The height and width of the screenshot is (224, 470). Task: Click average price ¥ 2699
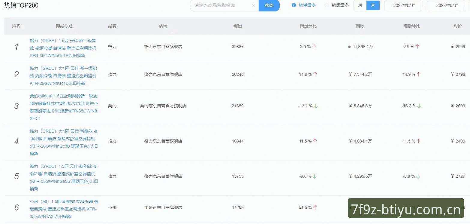click(x=458, y=106)
